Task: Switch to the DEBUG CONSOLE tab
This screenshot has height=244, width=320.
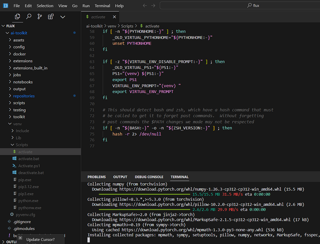Action: 149,177
